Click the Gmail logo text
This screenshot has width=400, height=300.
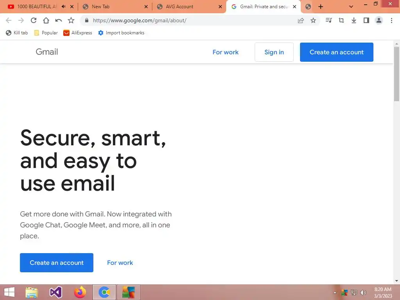[x=47, y=52]
